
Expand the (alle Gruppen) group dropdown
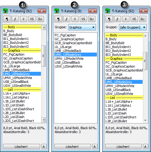coord(133,27)
